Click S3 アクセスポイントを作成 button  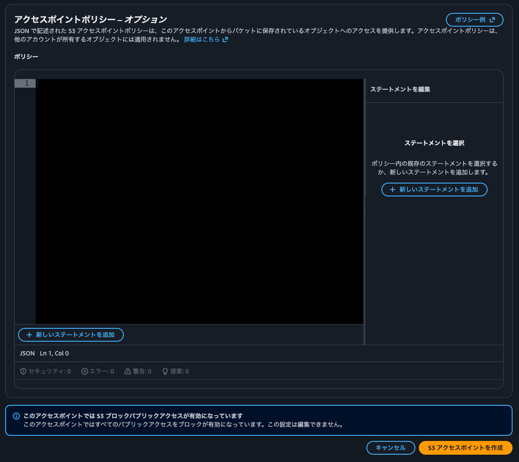coord(465,447)
